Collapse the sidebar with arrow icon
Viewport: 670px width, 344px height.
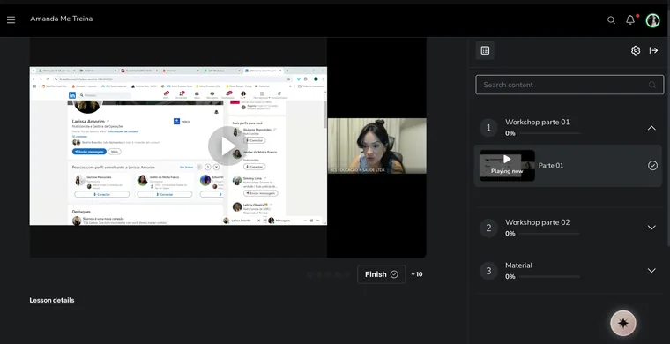(x=653, y=50)
